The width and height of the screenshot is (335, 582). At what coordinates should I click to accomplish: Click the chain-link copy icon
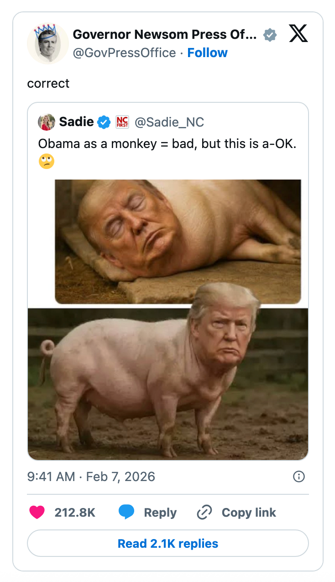204,513
